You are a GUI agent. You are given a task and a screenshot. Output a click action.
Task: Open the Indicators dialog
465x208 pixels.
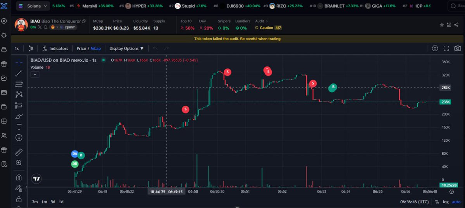55,48
